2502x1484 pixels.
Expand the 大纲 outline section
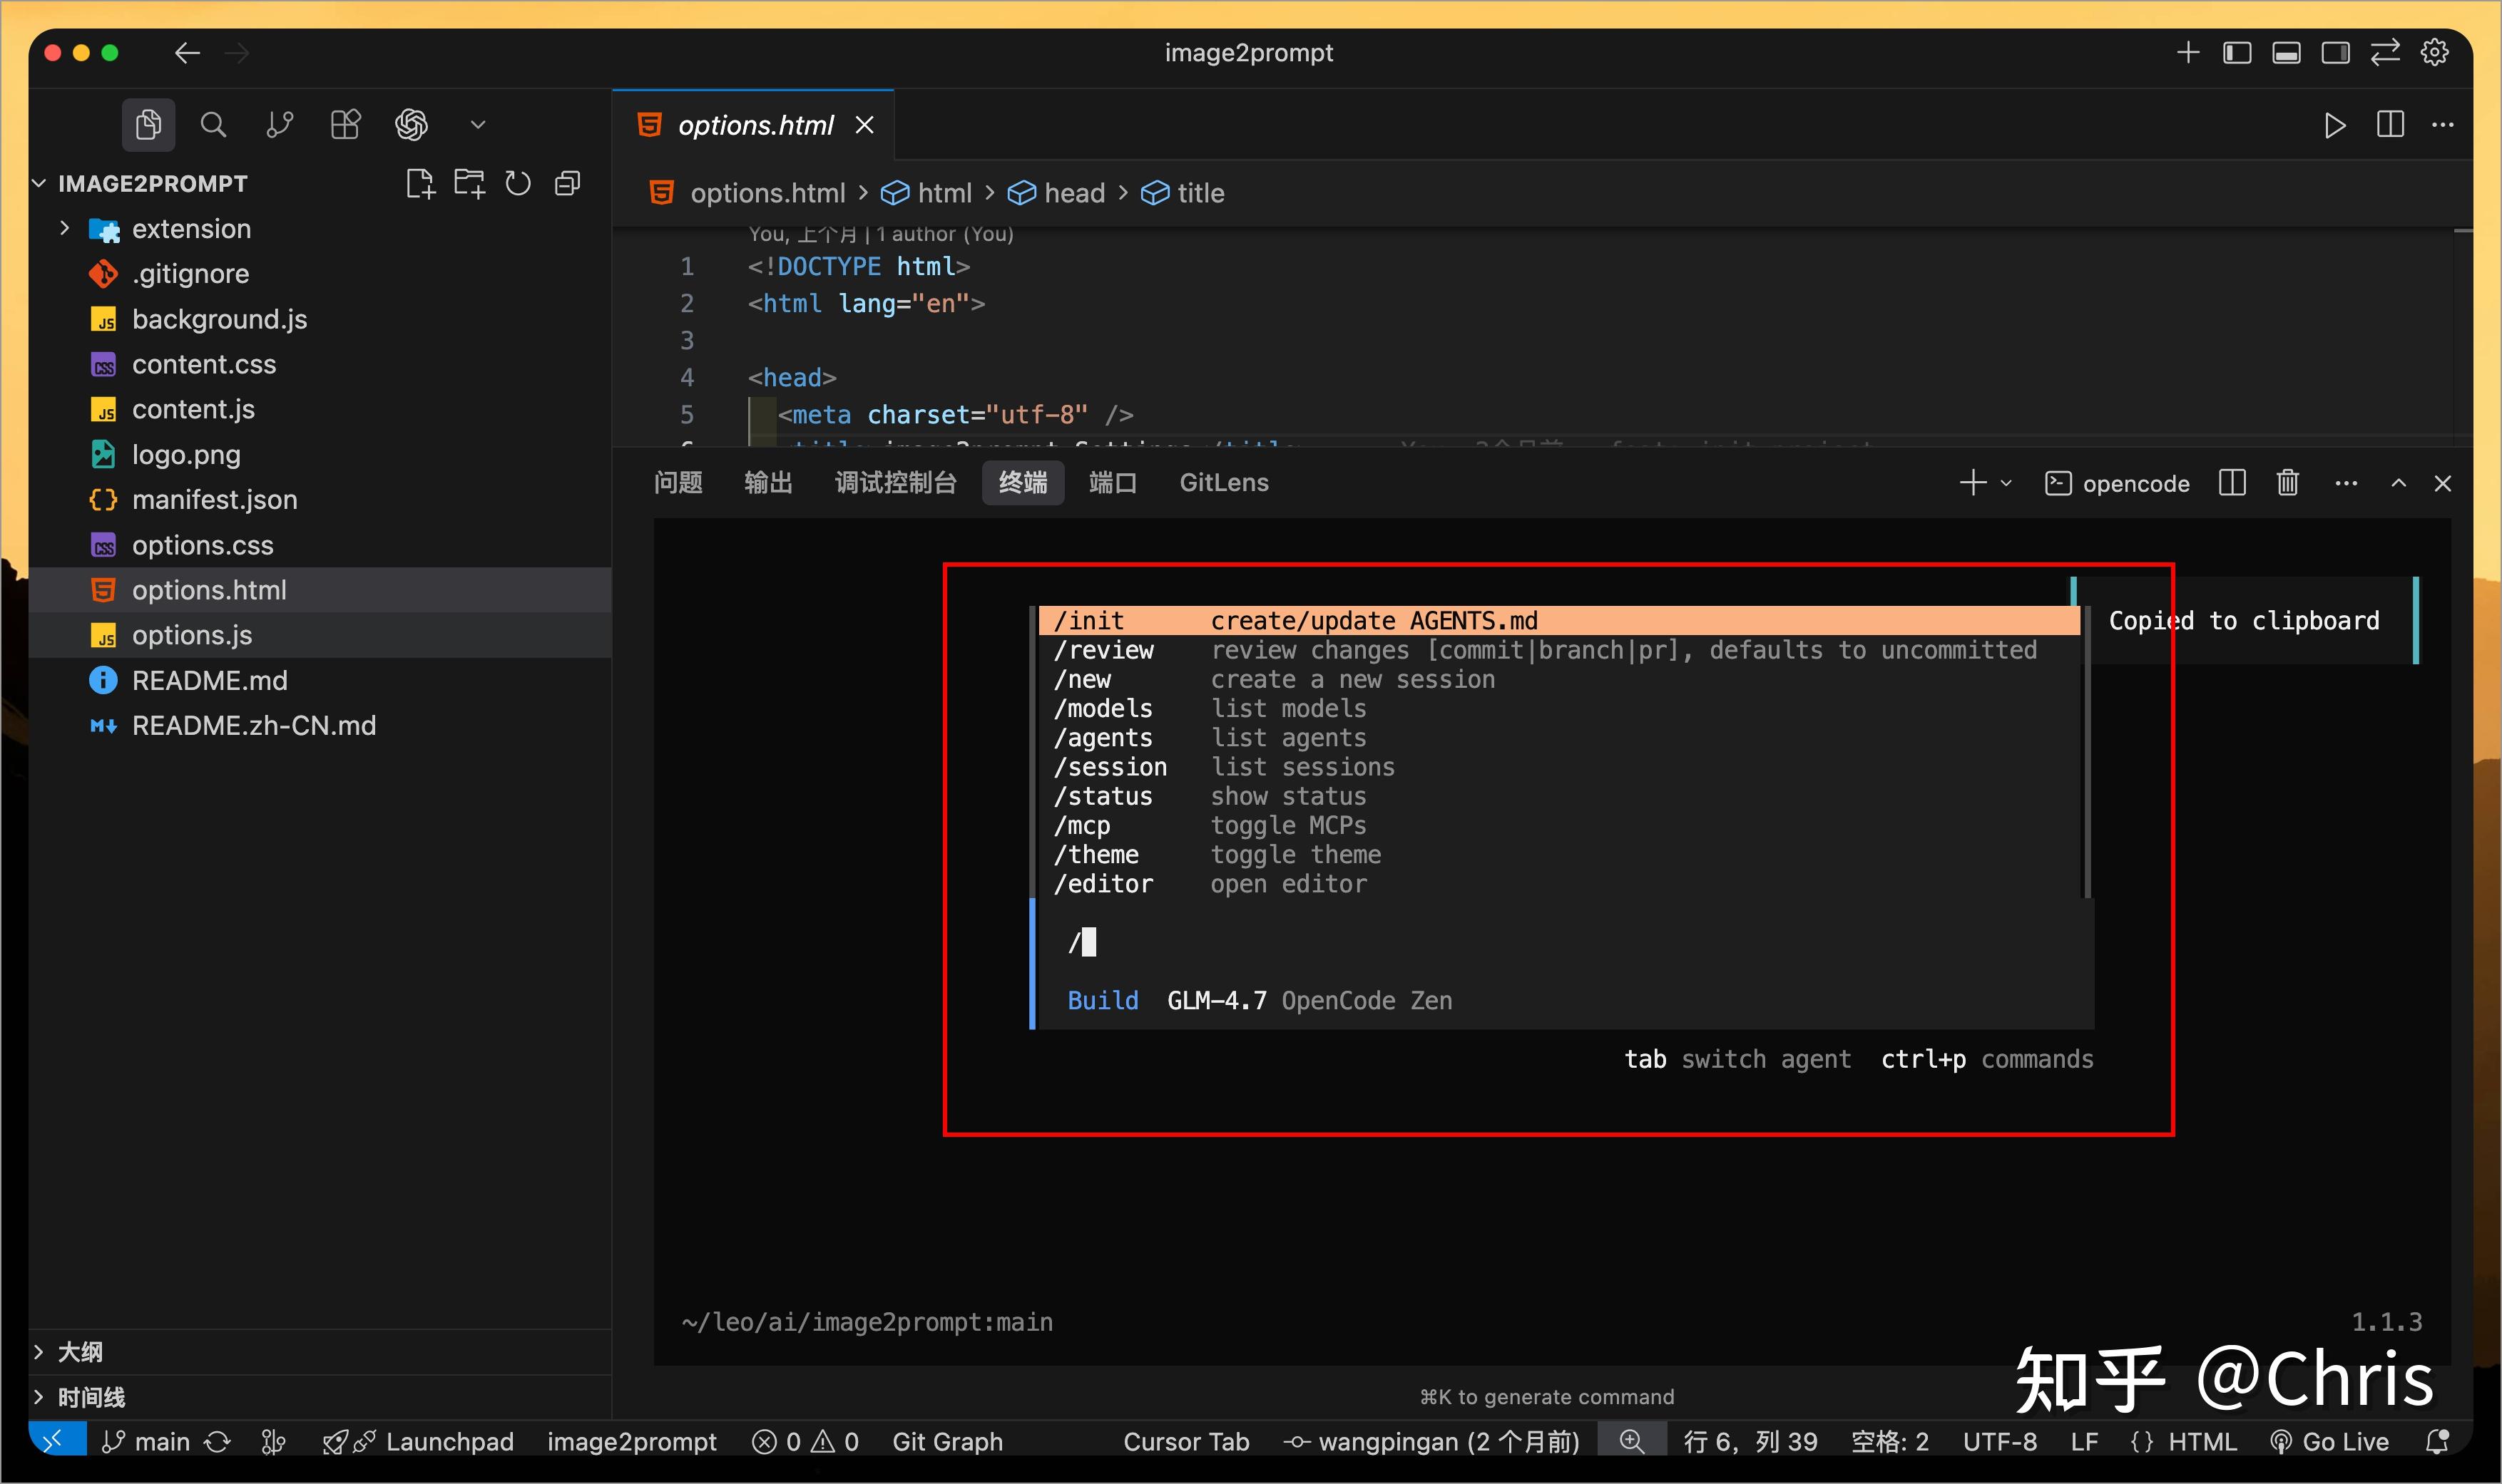click(x=320, y=1352)
